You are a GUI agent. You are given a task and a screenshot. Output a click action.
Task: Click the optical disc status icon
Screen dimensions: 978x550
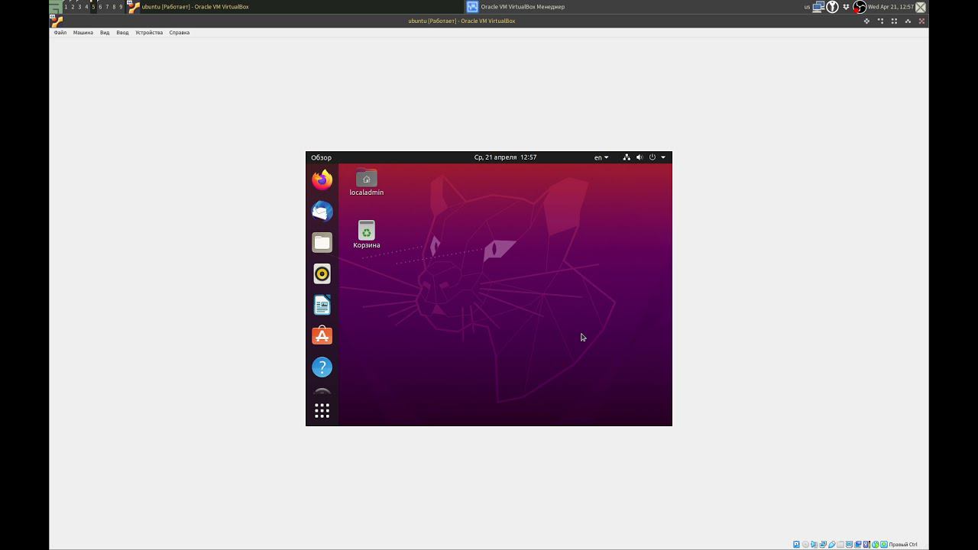805,545
